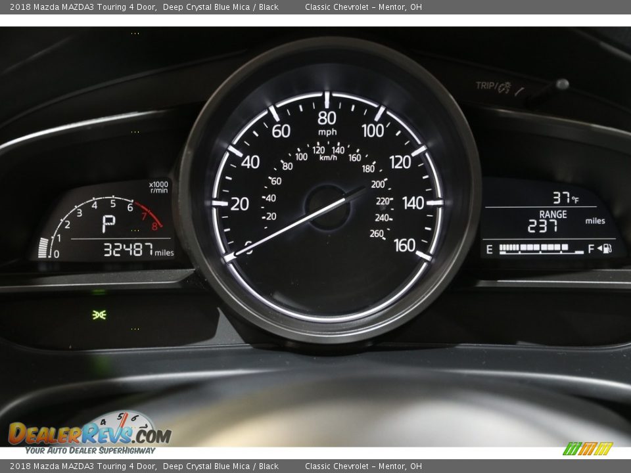Click the 140 mph number on speedometer
This screenshot has height=473, width=631.
(413, 203)
